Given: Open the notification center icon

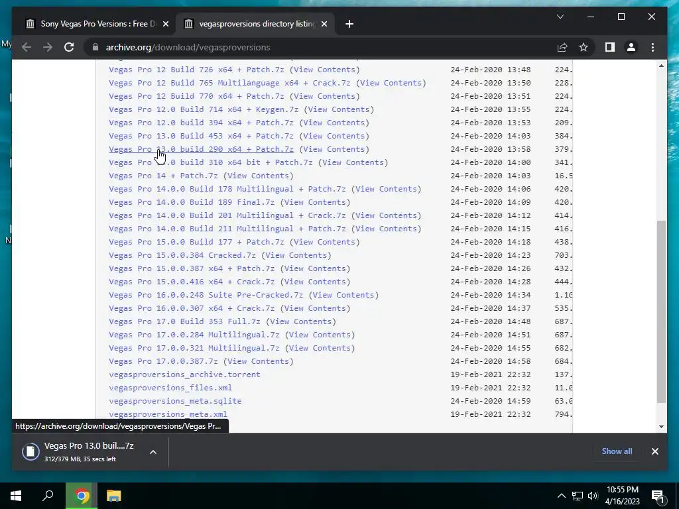Looking at the screenshot, I should pos(658,496).
